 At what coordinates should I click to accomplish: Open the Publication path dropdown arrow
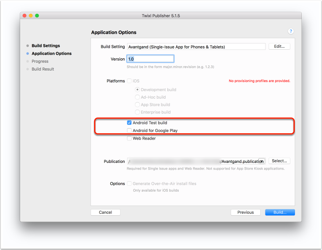point(261,161)
